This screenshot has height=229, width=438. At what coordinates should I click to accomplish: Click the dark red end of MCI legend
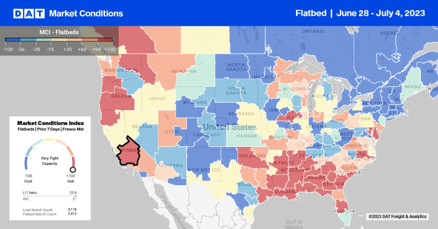(x=105, y=40)
